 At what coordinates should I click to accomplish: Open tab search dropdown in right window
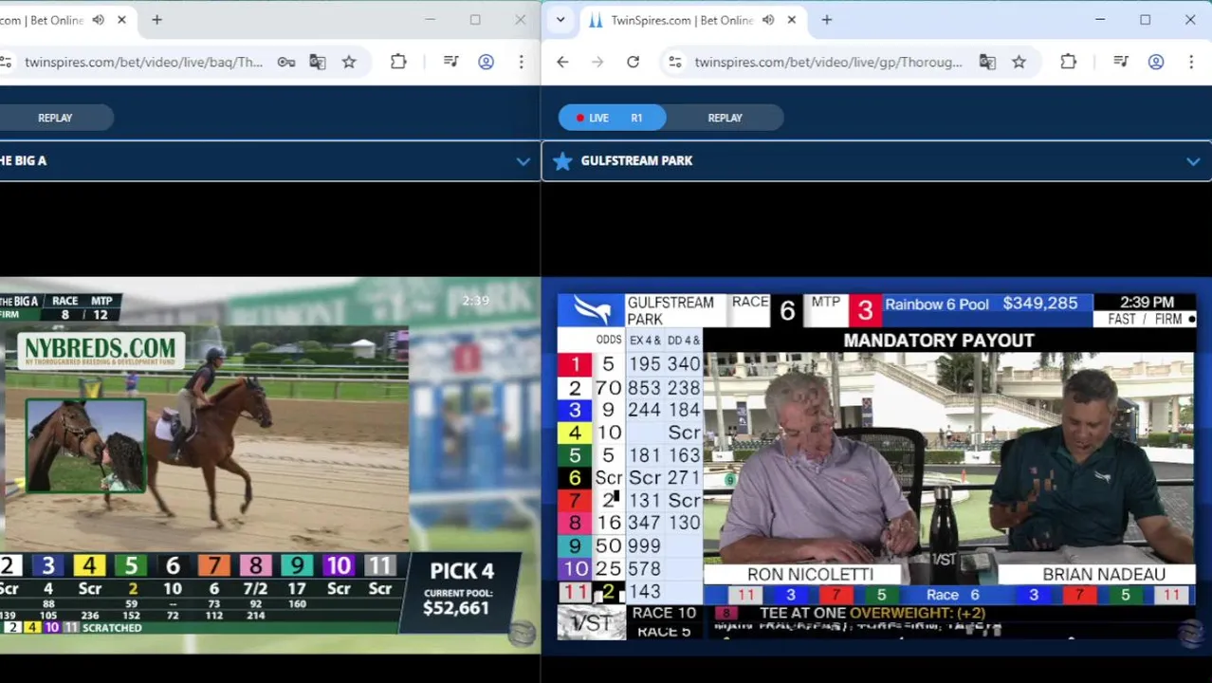click(560, 20)
